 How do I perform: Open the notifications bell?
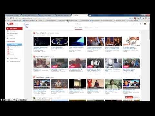(141, 24)
